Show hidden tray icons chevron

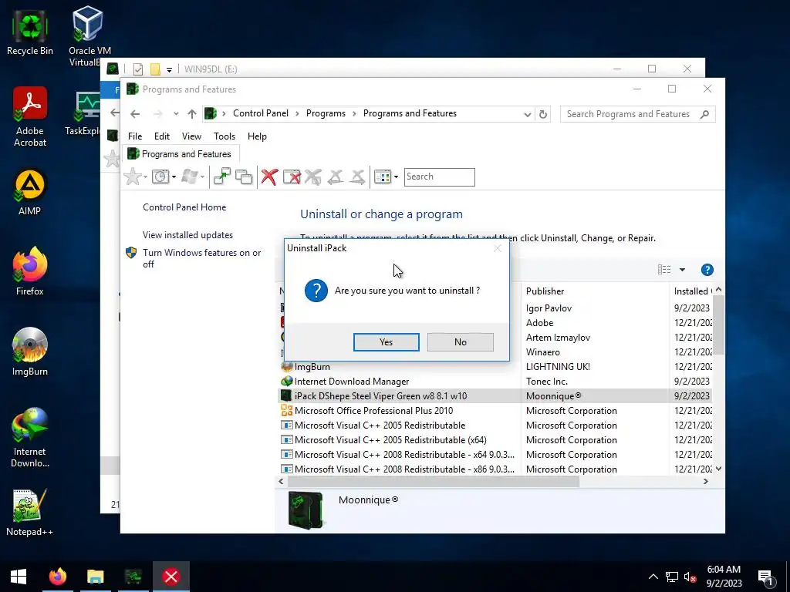pyautogui.click(x=653, y=577)
